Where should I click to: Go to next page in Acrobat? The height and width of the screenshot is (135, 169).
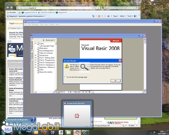(69, 92)
